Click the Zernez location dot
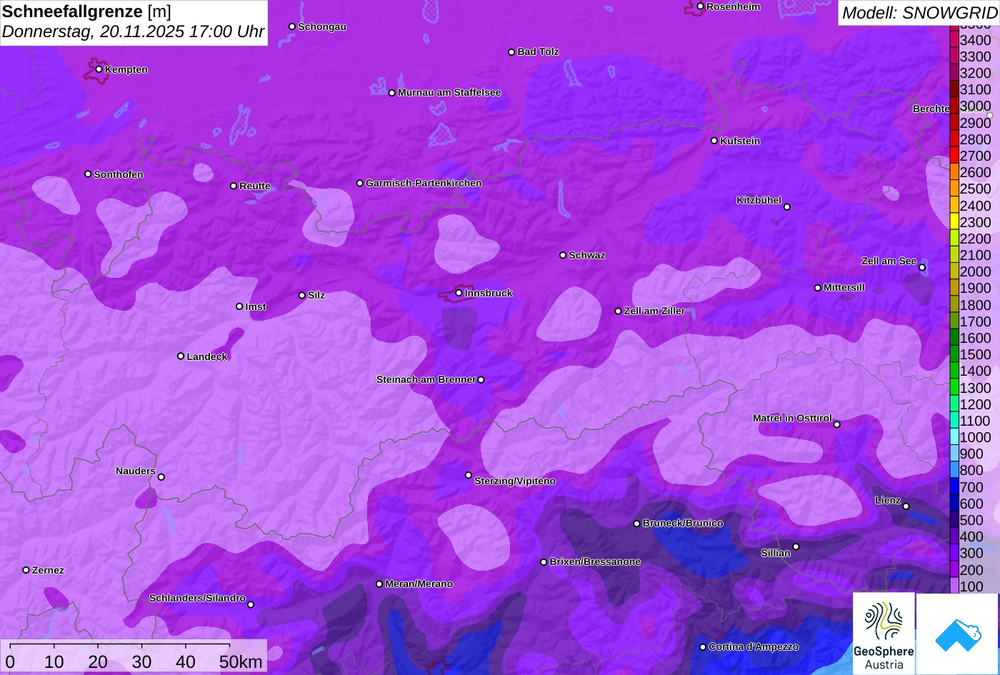Image resolution: width=1000 pixels, height=675 pixels. (26, 570)
